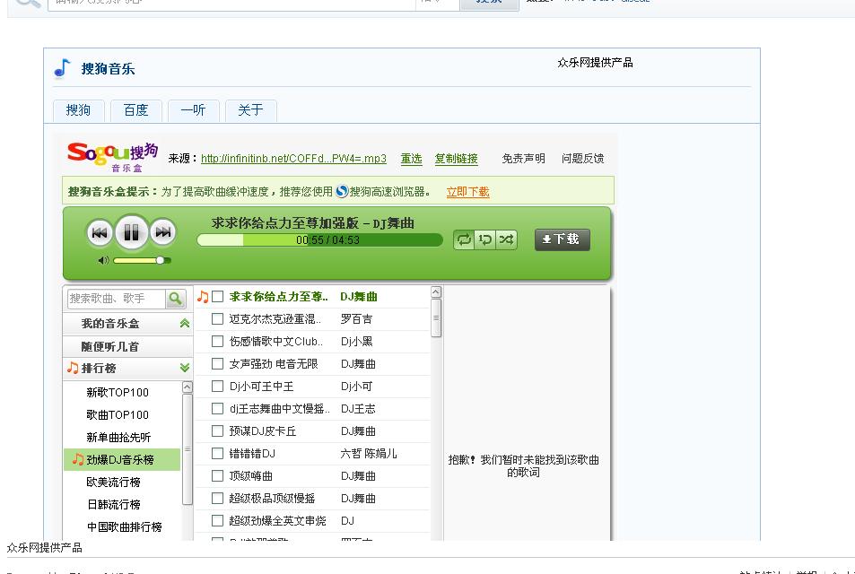
Task: Pause the currently playing song
Action: [x=131, y=233]
